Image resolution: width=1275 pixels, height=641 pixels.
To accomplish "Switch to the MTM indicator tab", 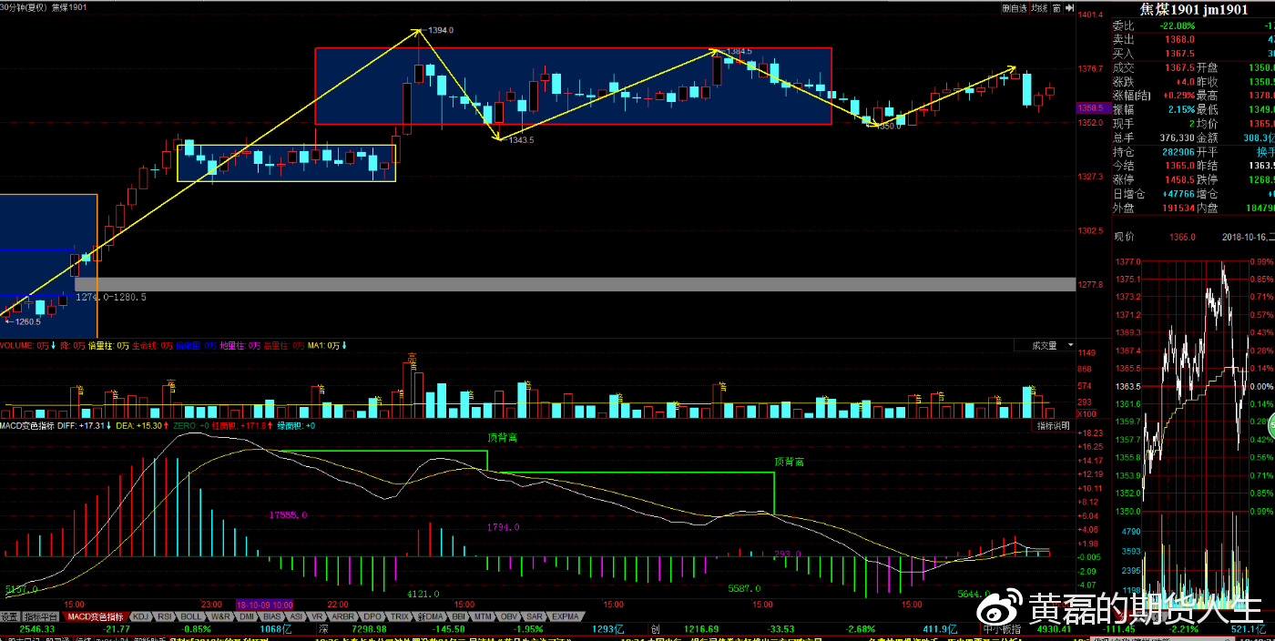I will (484, 616).
